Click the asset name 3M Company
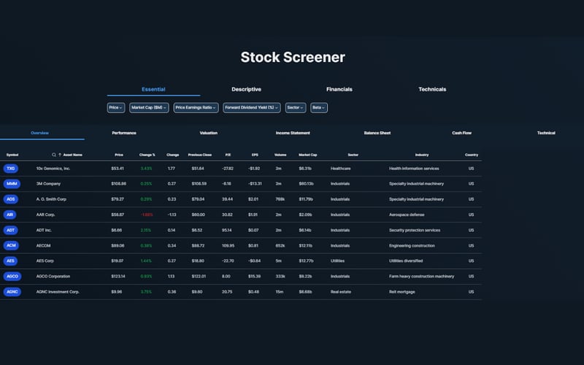Screen dimensions: 584x365 coord(48,184)
